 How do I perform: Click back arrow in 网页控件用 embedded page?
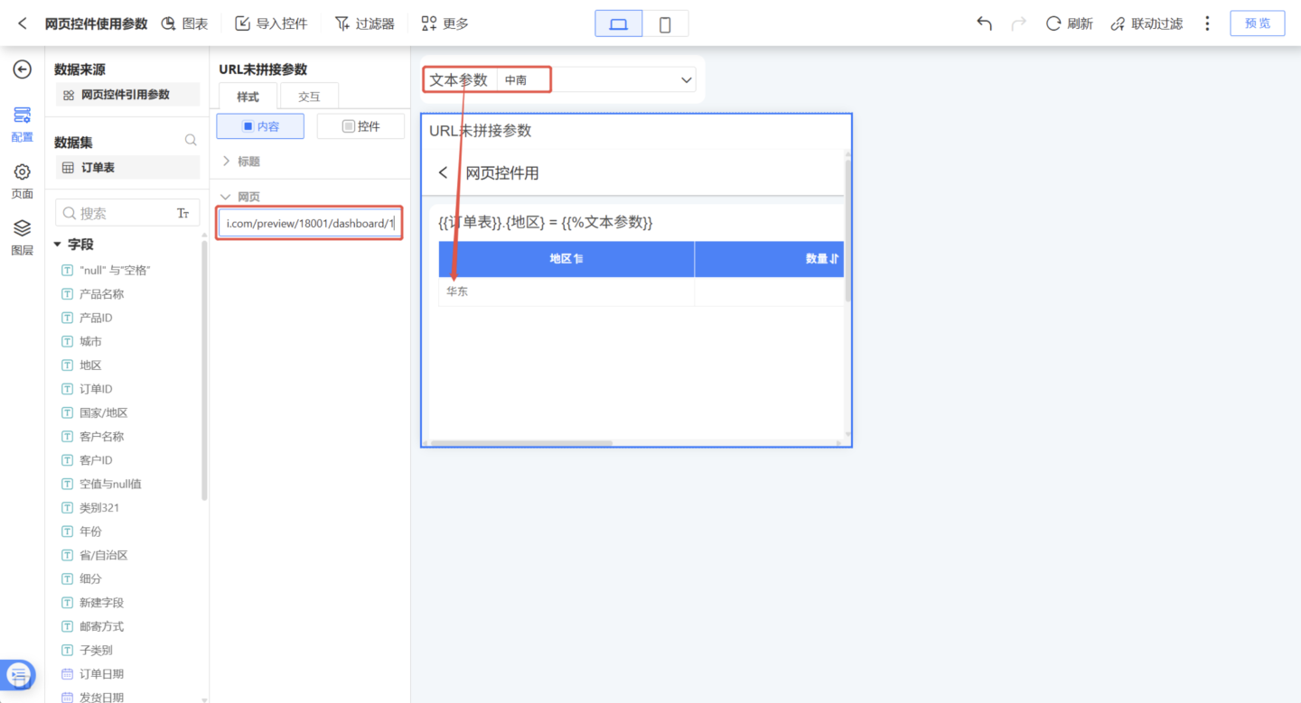coord(443,172)
